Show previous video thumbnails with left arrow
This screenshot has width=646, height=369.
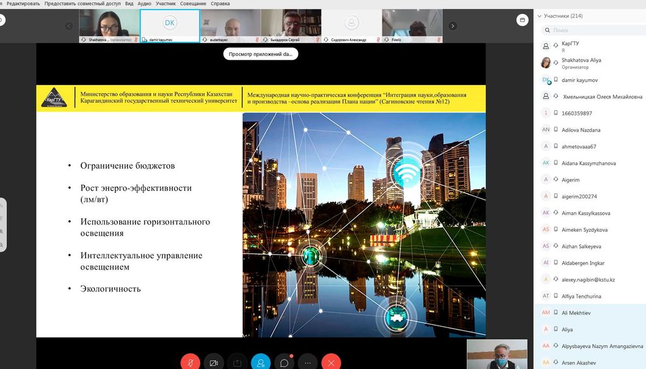[x=69, y=26]
